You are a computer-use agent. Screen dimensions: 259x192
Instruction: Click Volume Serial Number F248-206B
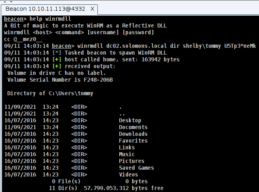point(60,80)
